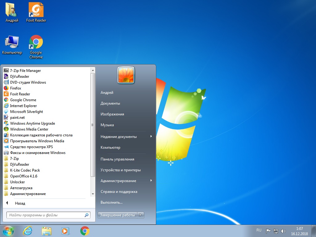Click the user account picture
Screen dimensions: 316x237
(126, 75)
